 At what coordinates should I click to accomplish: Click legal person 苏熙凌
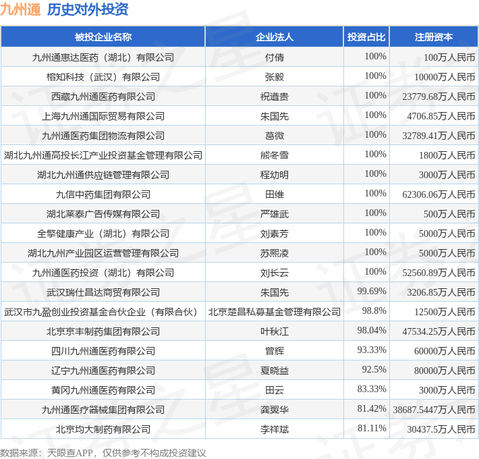click(275, 252)
